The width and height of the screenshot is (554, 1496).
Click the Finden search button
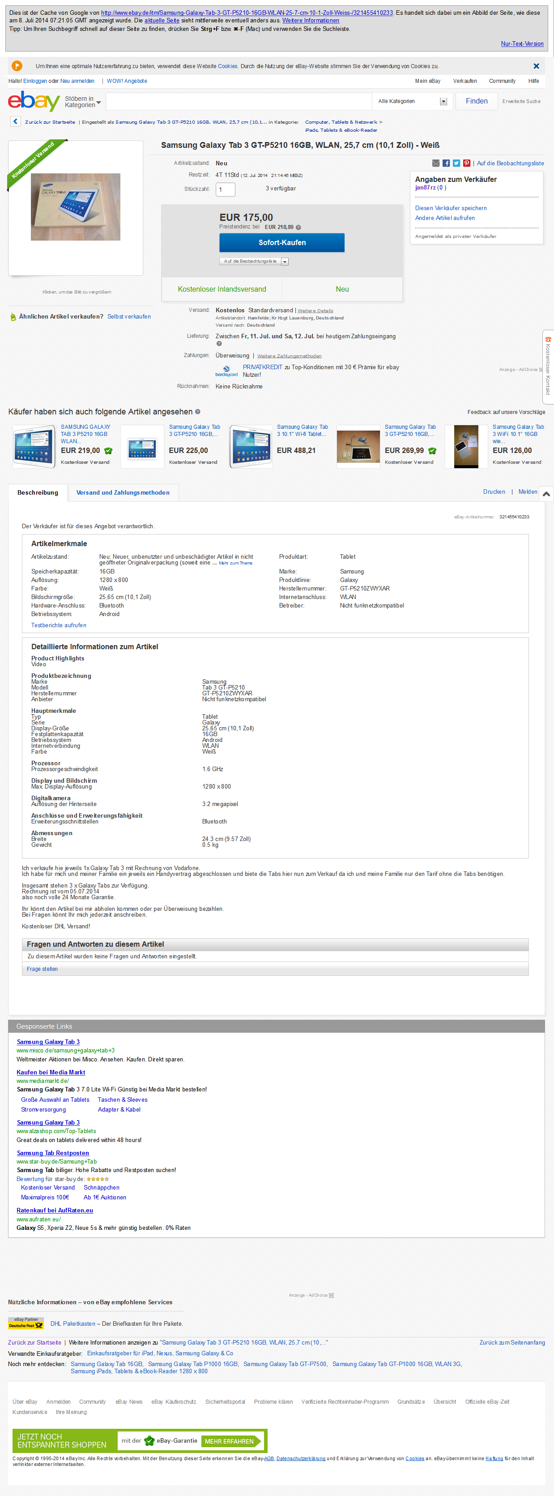[477, 101]
